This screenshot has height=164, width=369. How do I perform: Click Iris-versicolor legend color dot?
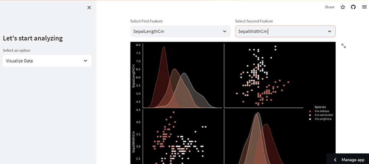[310, 115]
